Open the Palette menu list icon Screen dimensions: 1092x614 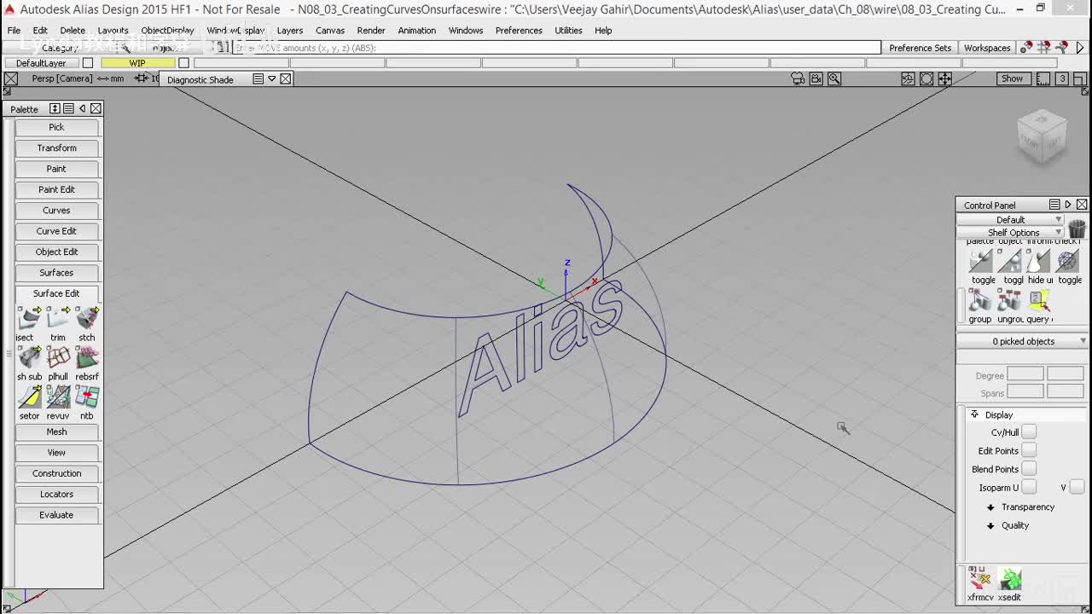click(68, 108)
